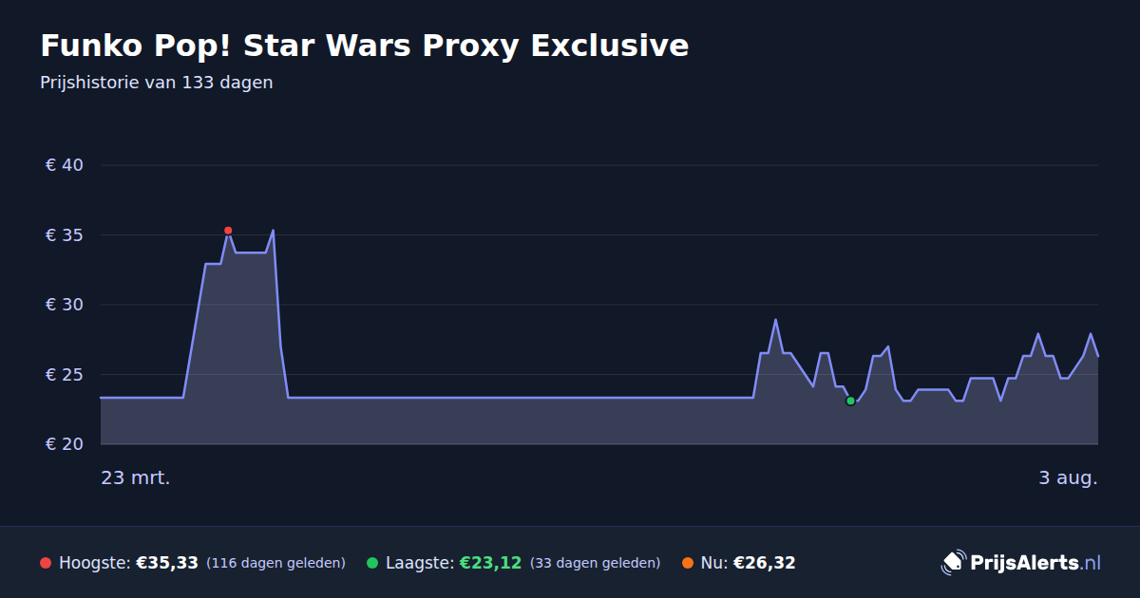Click the € 30 axis label
Viewport: 1140px width, 598px height.
(65, 305)
